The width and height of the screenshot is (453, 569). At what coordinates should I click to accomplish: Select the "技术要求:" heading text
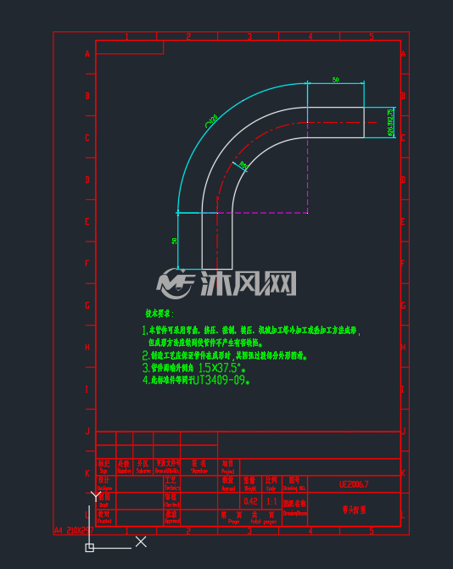(159, 314)
